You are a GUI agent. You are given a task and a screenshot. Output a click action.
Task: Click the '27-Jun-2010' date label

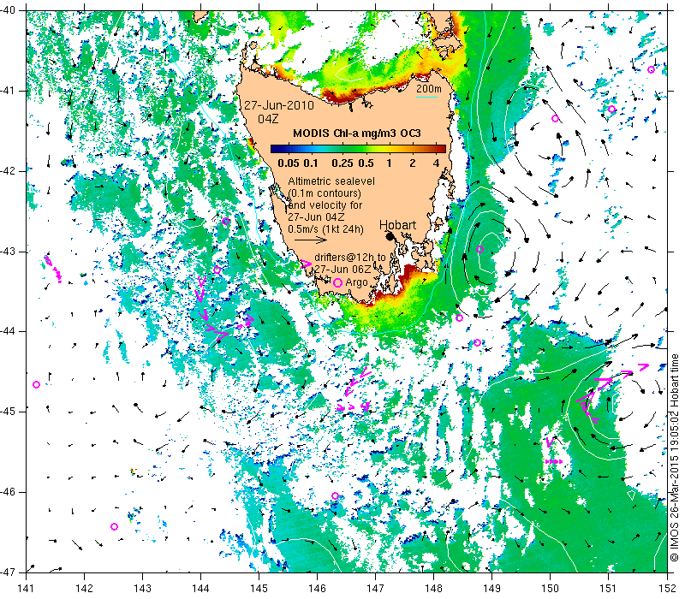pos(279,105)
